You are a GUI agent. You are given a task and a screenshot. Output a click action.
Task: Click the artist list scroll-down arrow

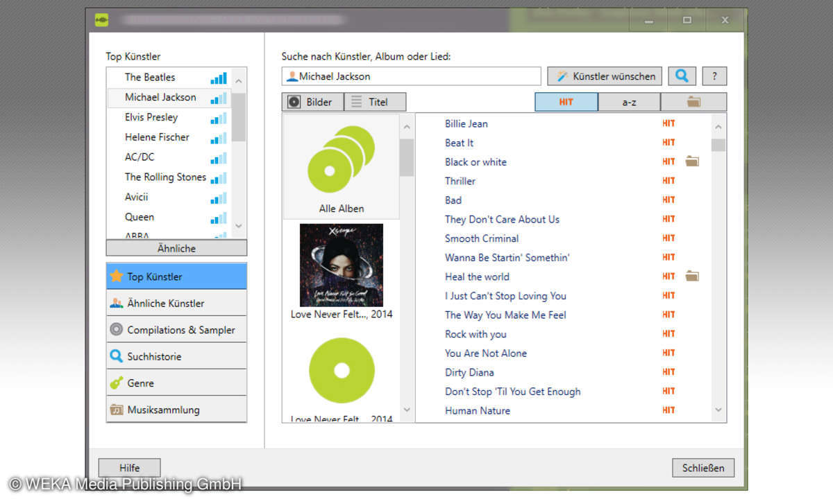click(239, 226)
